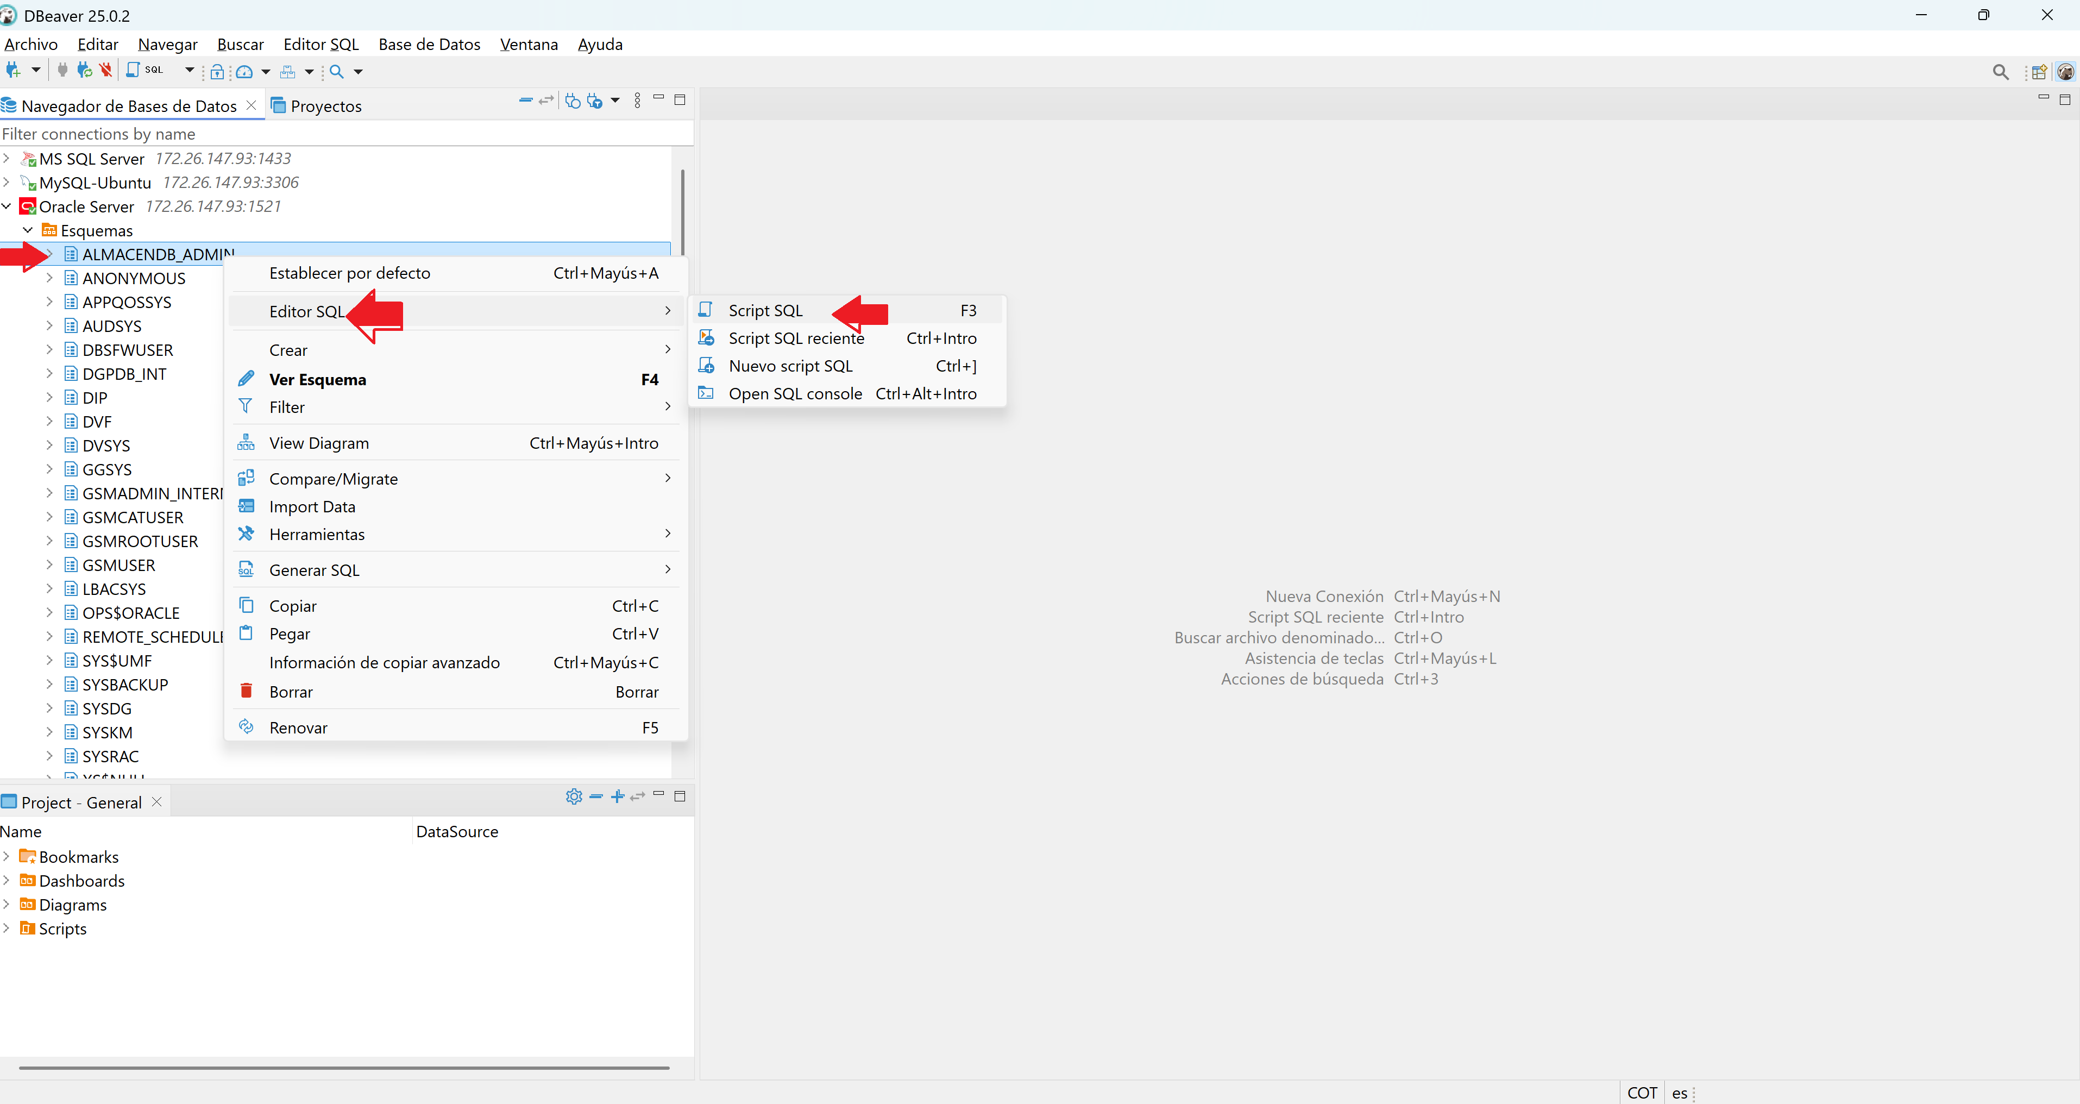
Task: Expand the Bookmarks folder in the Project panel
Action: 7,856
